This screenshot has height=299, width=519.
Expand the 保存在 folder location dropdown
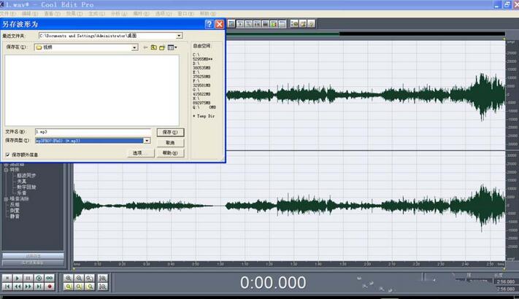pos(134,47)
